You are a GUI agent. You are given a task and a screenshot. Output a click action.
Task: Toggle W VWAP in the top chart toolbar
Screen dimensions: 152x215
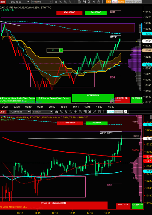137,2
